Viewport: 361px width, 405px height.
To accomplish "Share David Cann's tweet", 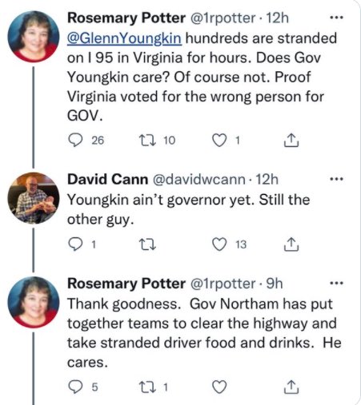I will (x=291, y=244).
